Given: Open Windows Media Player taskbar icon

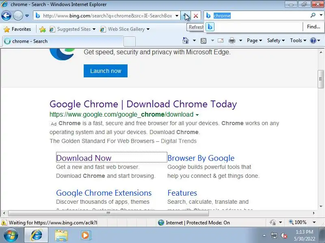Looking at the screenshot, I should pyautogui.click(x=85, y=235).
